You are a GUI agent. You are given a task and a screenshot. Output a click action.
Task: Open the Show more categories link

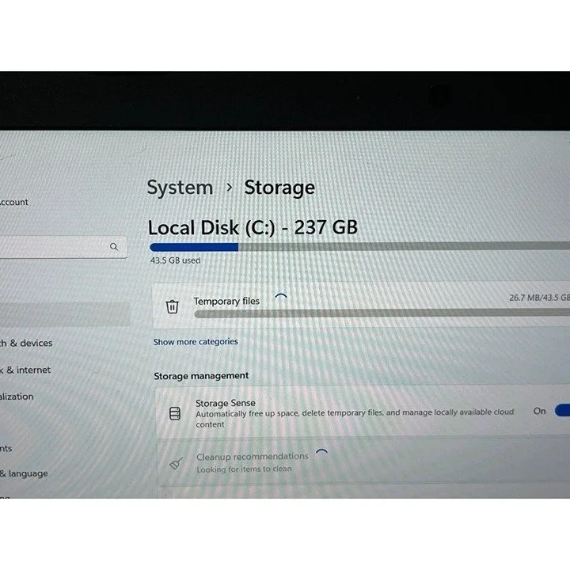point(196,342)
